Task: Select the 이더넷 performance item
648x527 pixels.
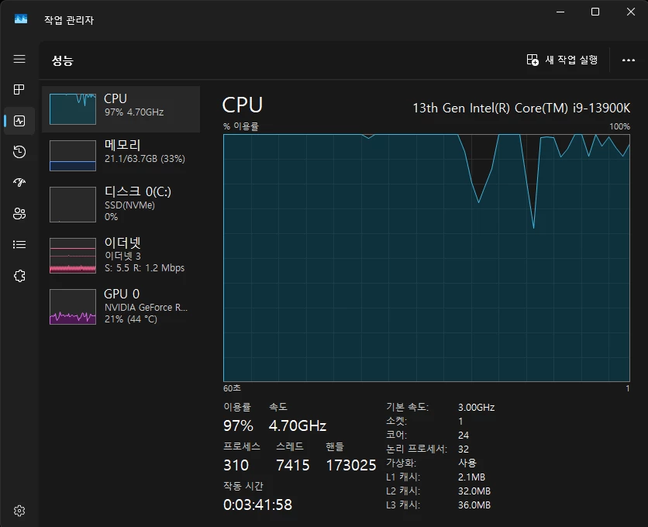Action: point(121,256)
